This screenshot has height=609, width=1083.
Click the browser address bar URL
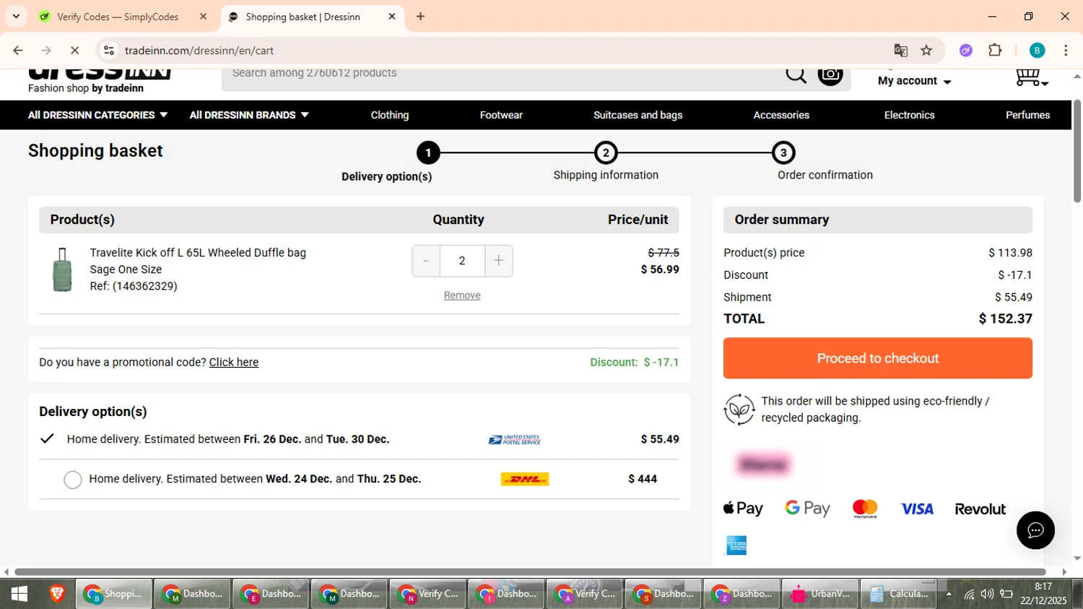(x=199, y=51)
